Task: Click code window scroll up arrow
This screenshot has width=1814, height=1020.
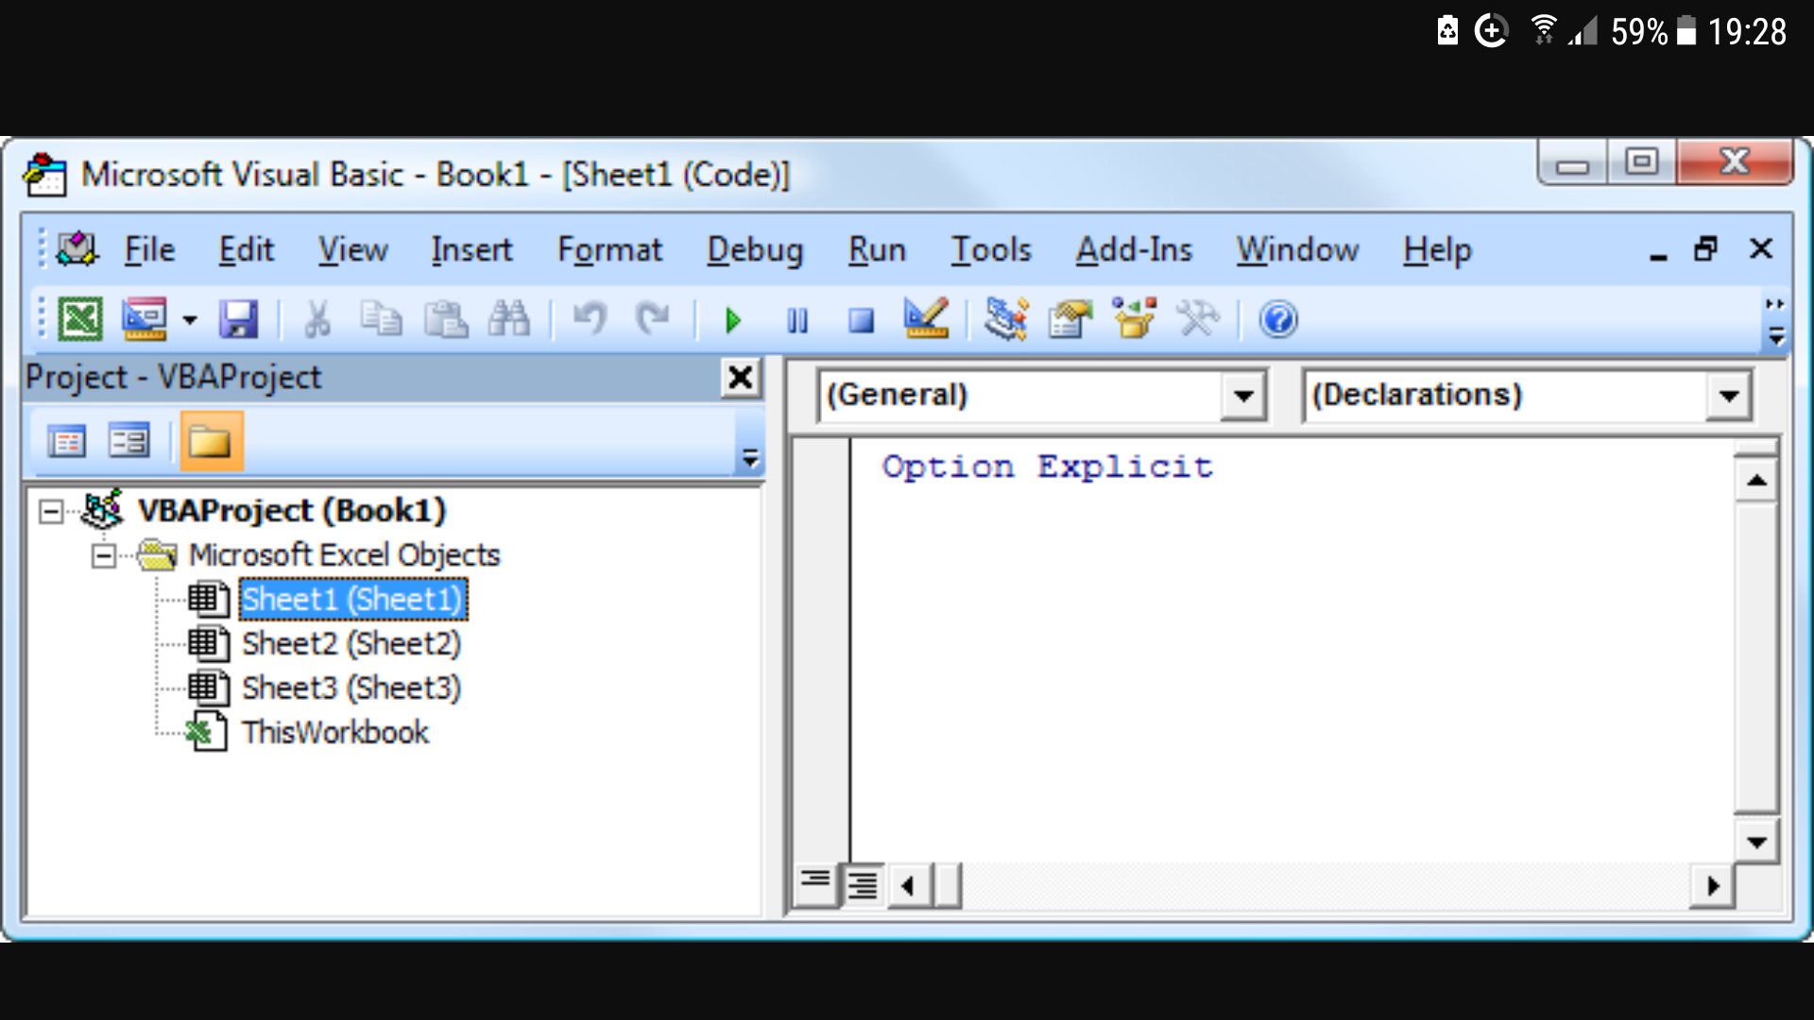Action: point(1756,481)
